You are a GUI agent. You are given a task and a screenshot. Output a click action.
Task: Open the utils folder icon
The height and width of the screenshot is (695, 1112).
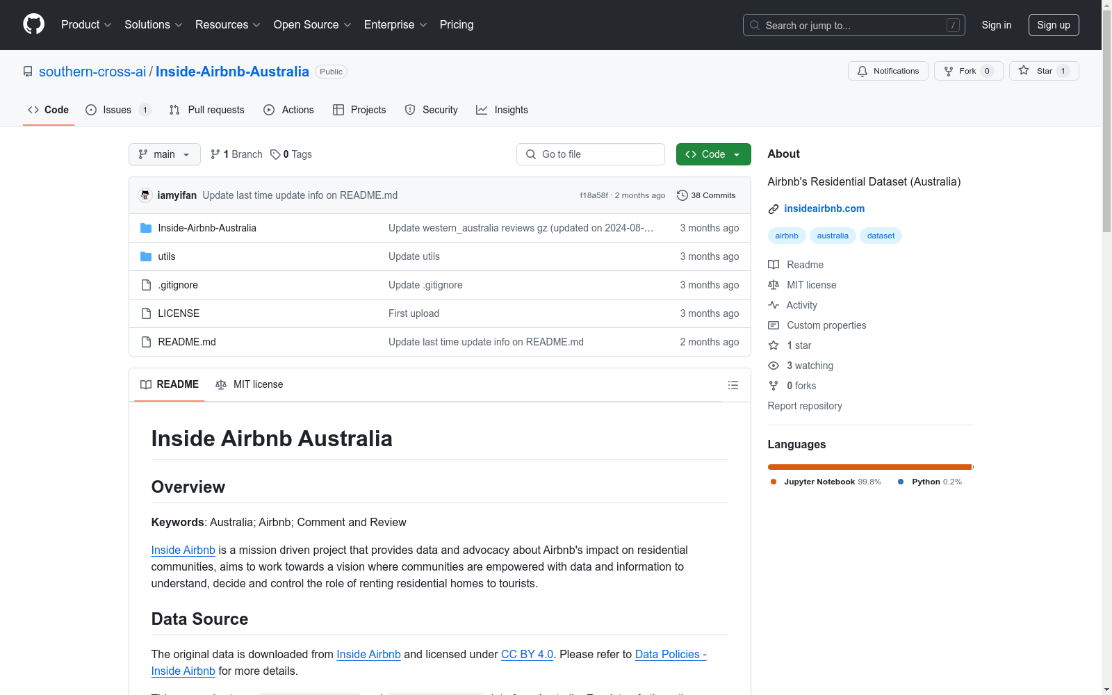(146, 256)
